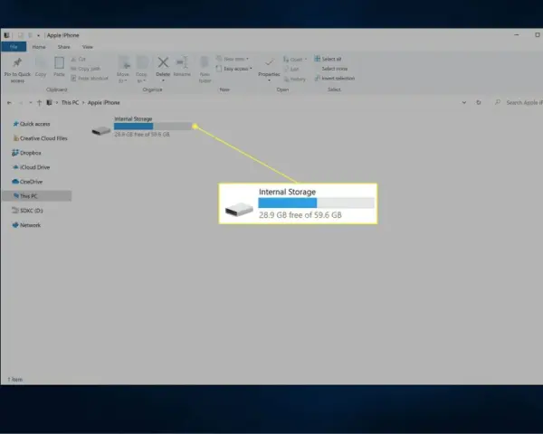
Task: Select This PC in the navigation pane
Action: tap(37, 196)
